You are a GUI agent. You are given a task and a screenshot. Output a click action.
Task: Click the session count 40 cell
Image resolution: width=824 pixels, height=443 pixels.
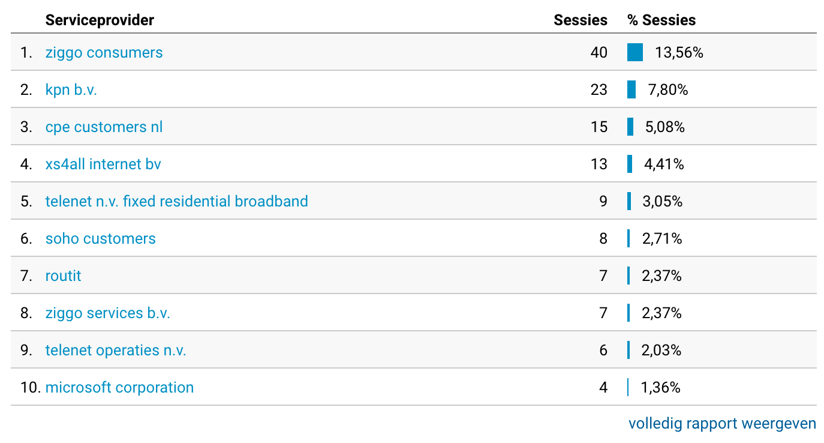pyautogui.click(x=599, y=53)
